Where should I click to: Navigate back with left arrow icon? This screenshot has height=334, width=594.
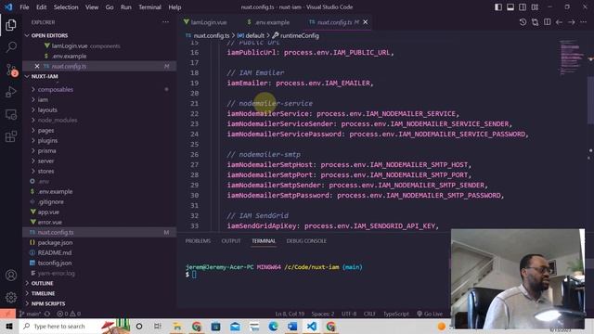(559, 22)
